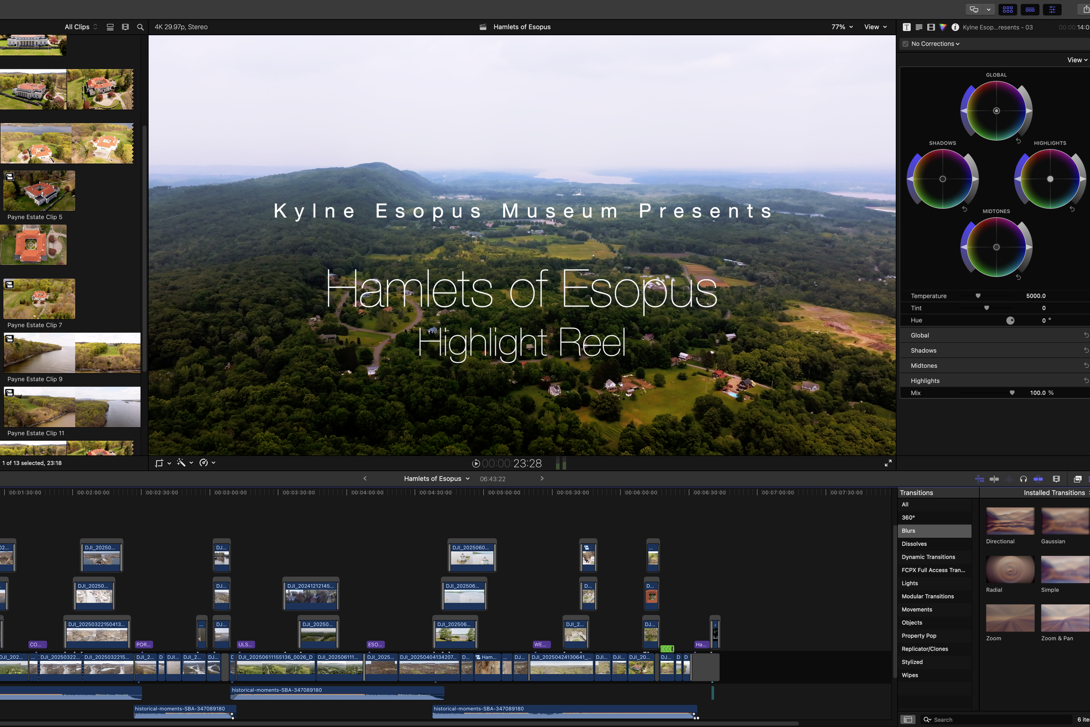Adjust the Temperature slider handle

click(978, 296)
